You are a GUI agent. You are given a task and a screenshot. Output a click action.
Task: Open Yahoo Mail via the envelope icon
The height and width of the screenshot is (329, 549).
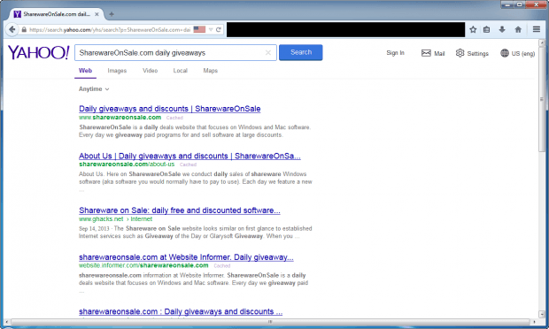pos(426,53)
